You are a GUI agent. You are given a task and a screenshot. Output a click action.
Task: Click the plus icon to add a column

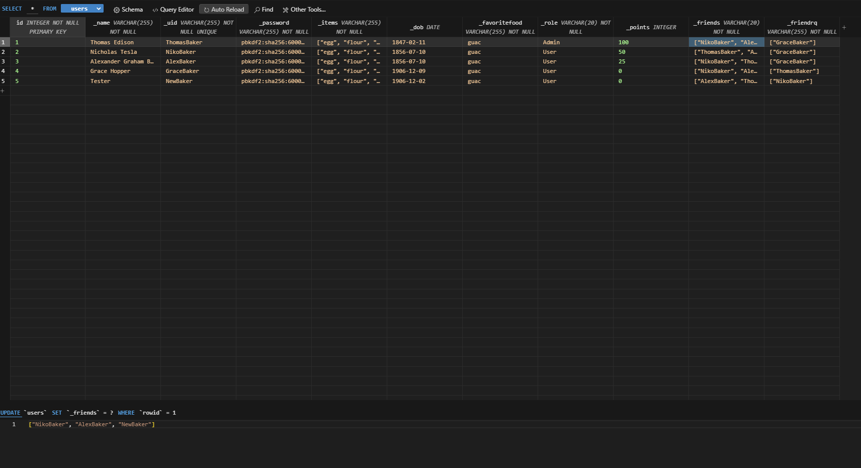click(844, 27)
